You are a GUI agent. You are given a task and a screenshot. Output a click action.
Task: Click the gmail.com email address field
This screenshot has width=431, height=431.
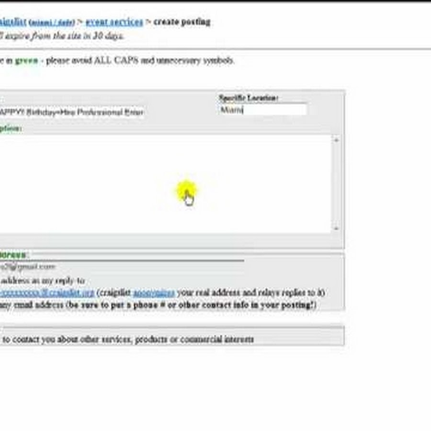coord(29,267)
